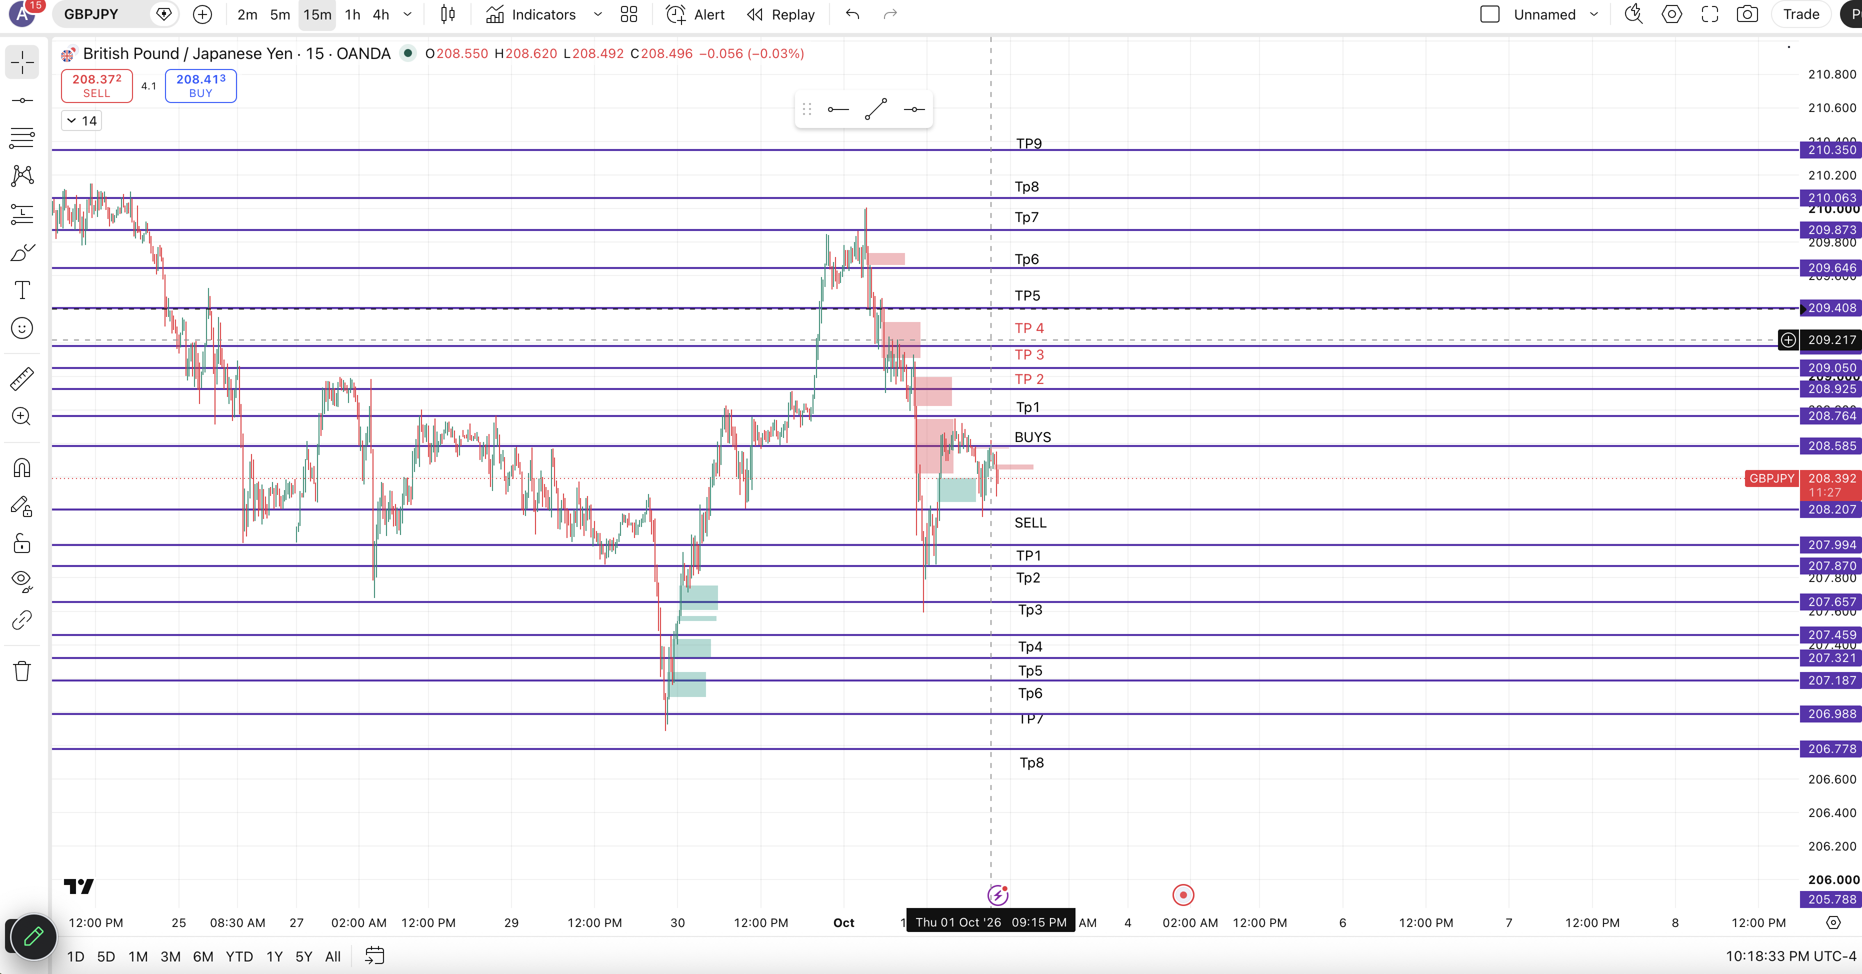Click the 208.372 SELL button
The image size is (1862, 974).
pos(97,86)
